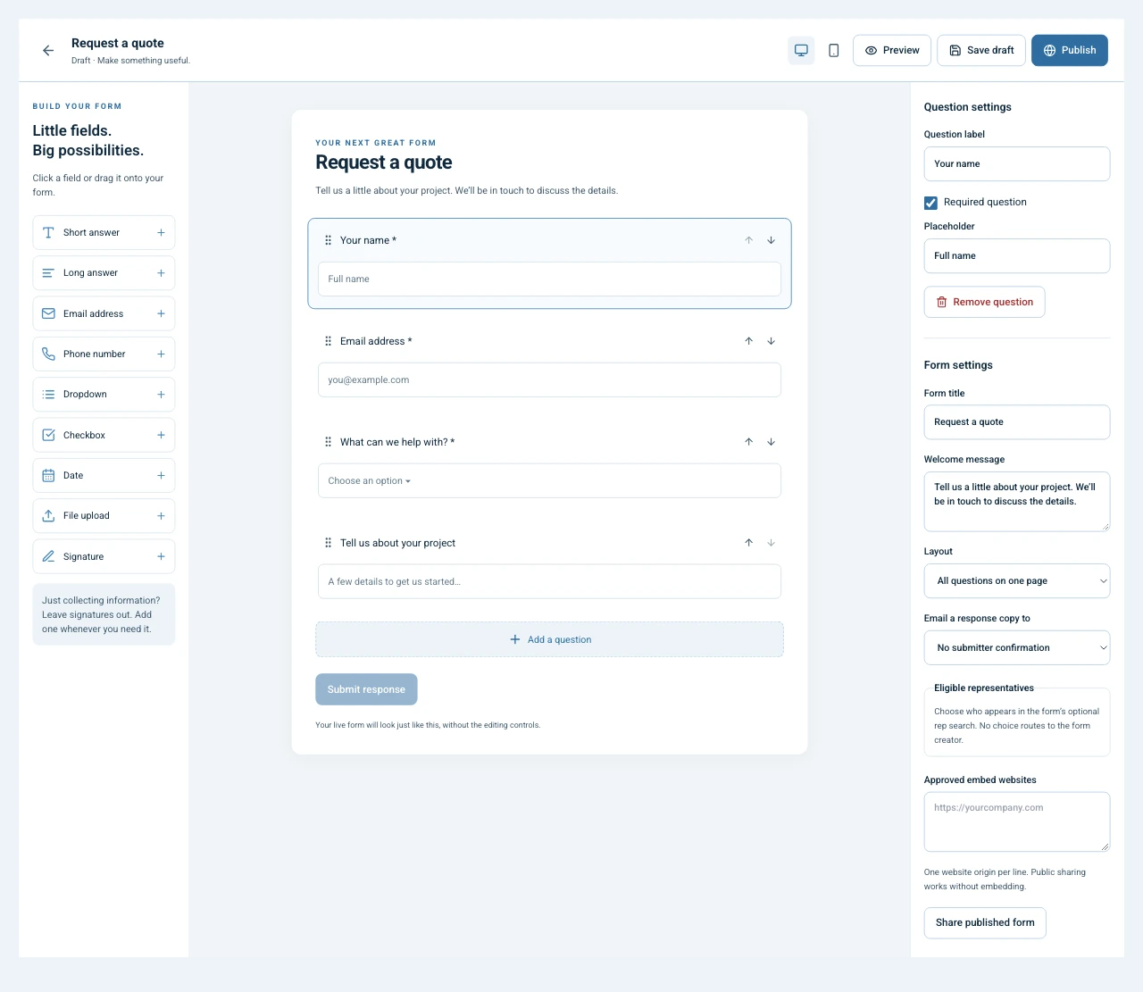Viewport: 1143px width, 992px height.
Task: Grab the drag handle for Your name
Action: tap(328, 240)
